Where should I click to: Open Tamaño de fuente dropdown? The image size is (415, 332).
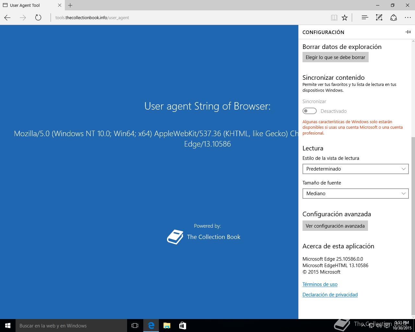coord(355,194)
